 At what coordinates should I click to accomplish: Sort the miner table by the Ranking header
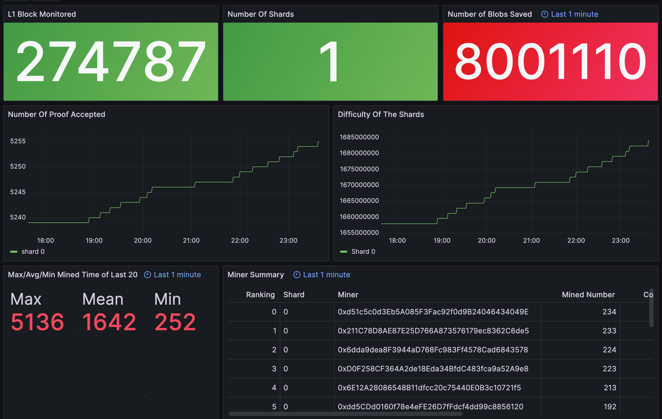[x=260, y=295]
